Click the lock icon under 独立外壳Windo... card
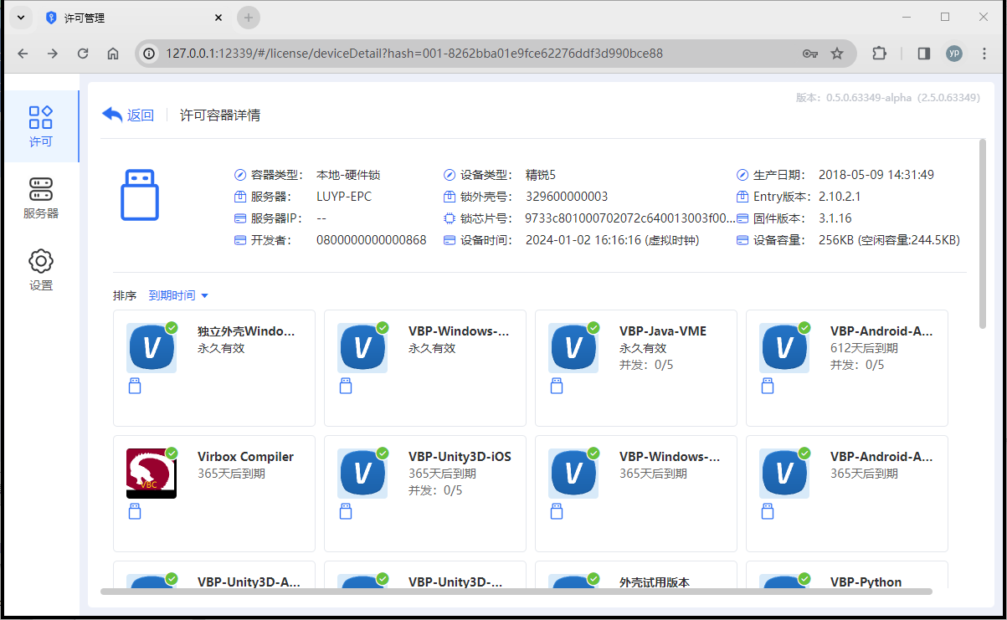 tap(135, 386)
